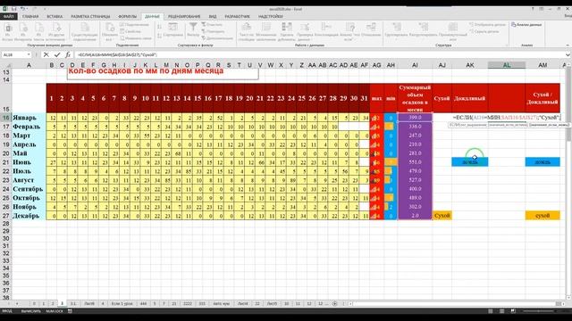
Task: Click the Existing Connections icon
Action: pyautogui.click(x=85, y=32)
